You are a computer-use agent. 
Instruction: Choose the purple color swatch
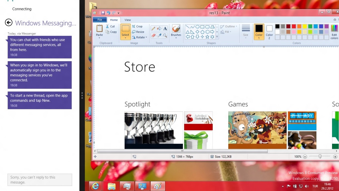tap(326, 27)
